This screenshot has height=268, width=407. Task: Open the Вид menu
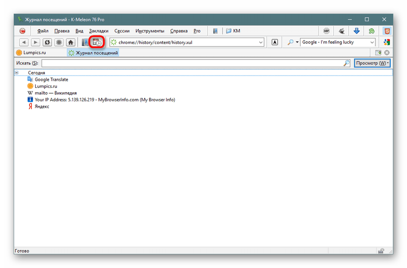[x=79, y=31]
